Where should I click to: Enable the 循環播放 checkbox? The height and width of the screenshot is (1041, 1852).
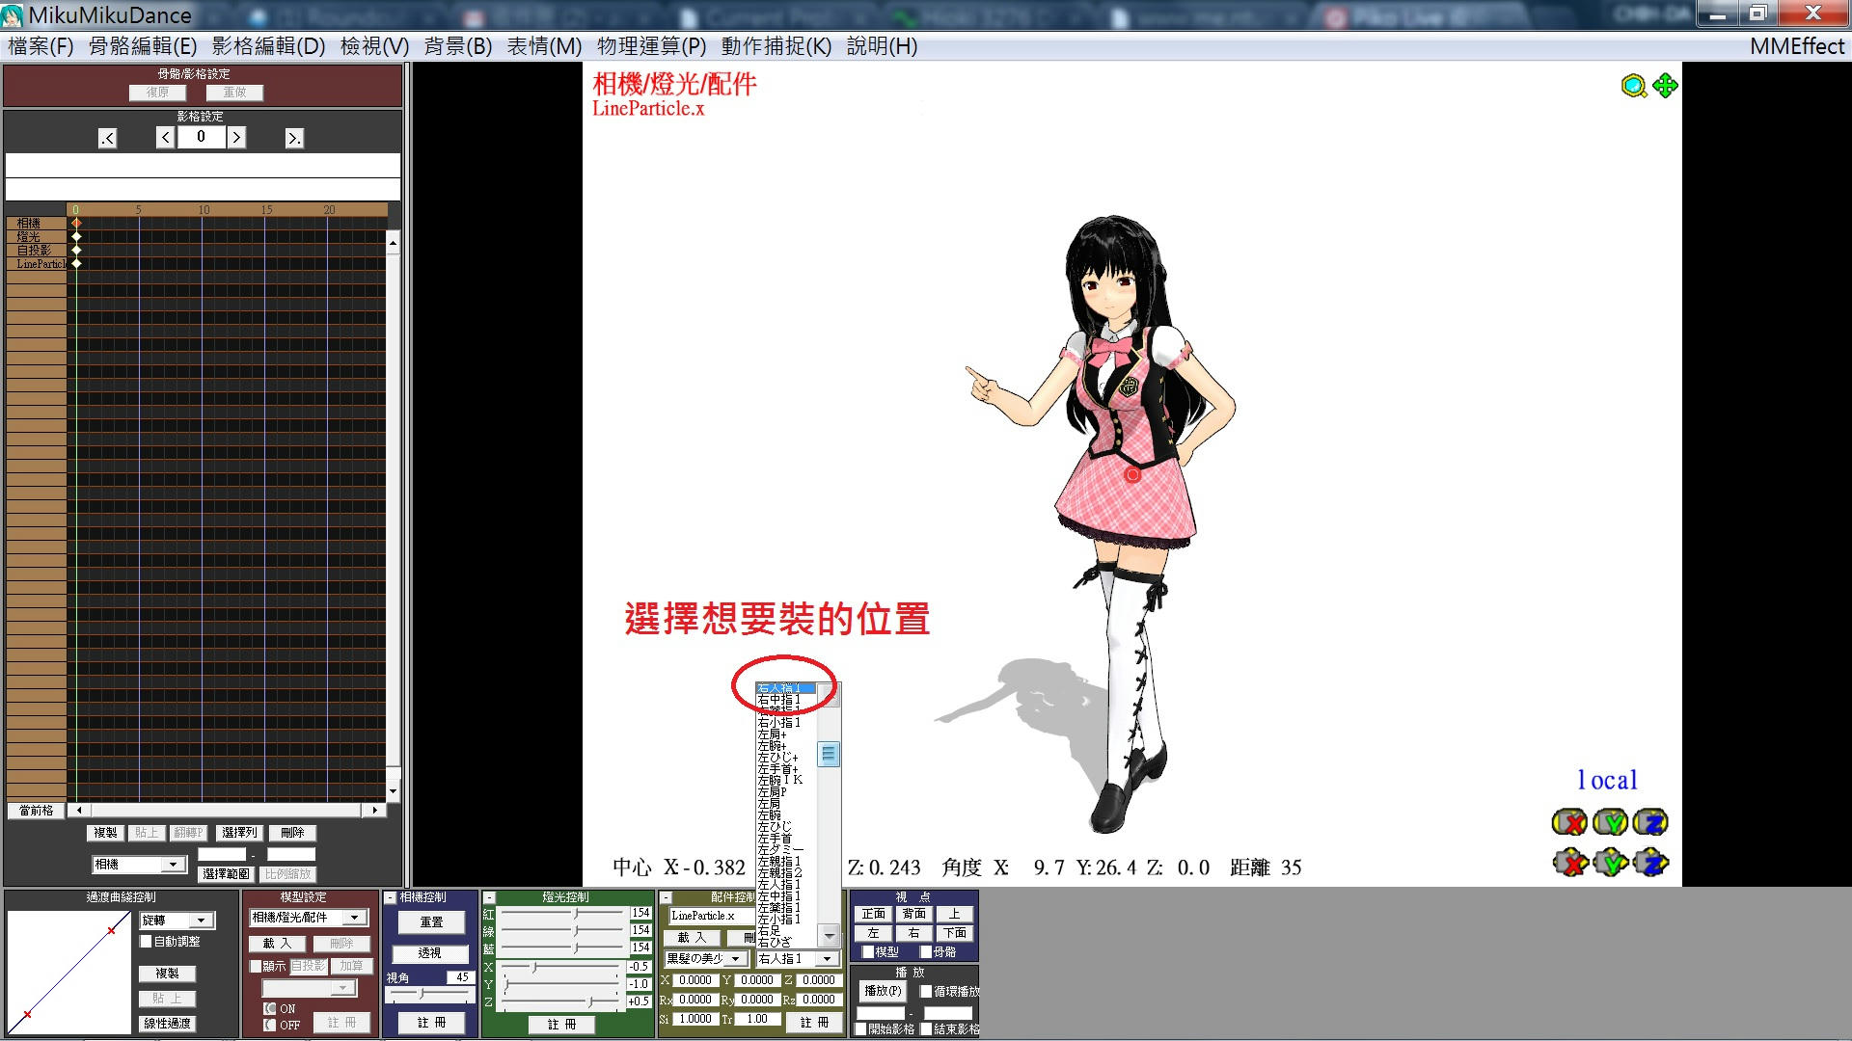click(925, 991)
